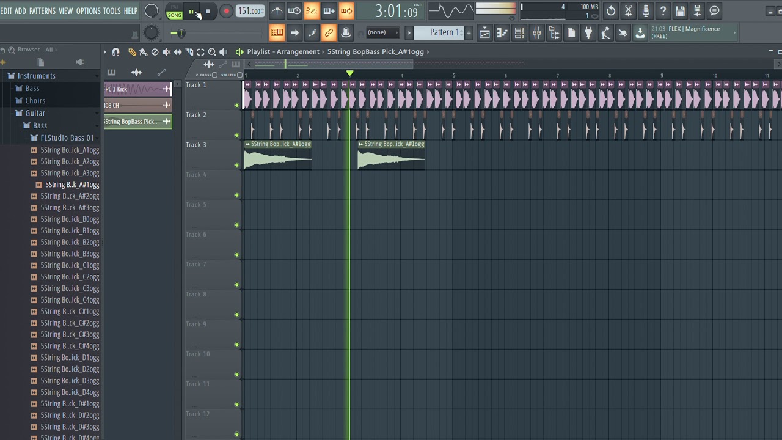Click the render audio file icon
This screenshot has width=782, height=440.
[697, 11]
